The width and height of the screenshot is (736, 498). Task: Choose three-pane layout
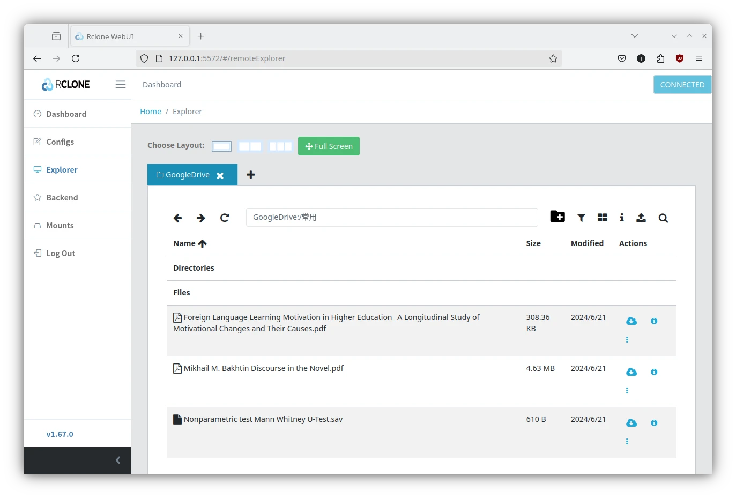point(280,146)
